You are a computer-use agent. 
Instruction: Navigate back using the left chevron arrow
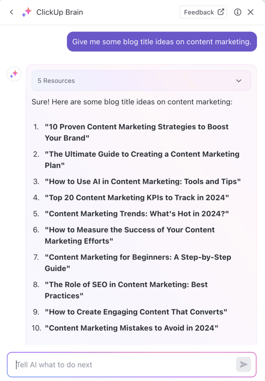(x=11, y=12)
